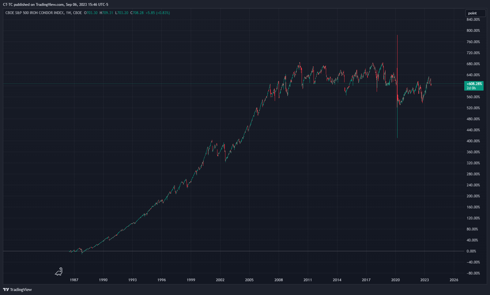This screenshot has width=490, height=295.
Task: Click the open value O703.30 in legend
Action: tap(91, 13)
